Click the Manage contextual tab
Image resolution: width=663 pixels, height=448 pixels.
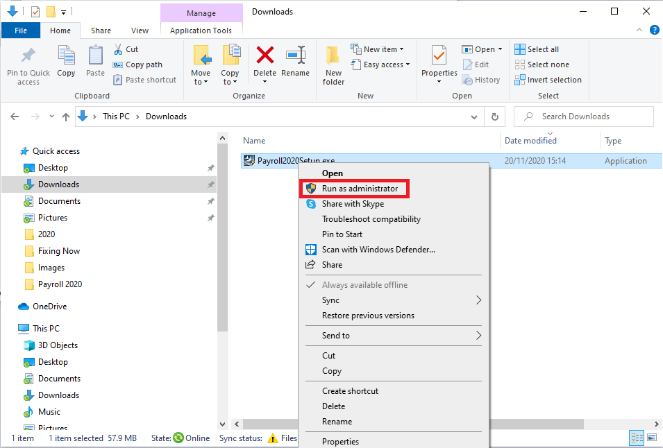201,13
